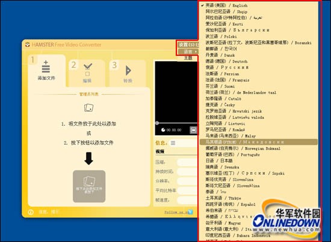Select the Arabic language entry

259,17
